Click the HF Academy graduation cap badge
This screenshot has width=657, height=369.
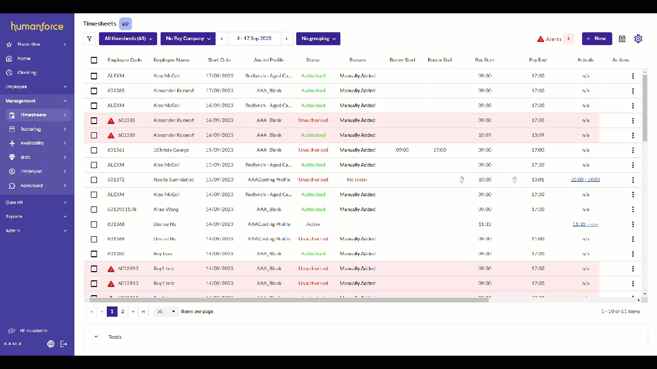[125, 24]
